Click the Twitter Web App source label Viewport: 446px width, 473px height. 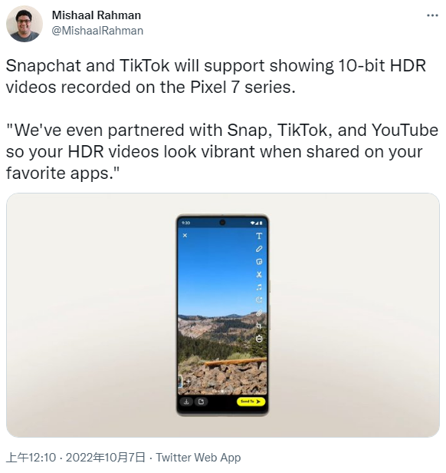coord(198,458)
